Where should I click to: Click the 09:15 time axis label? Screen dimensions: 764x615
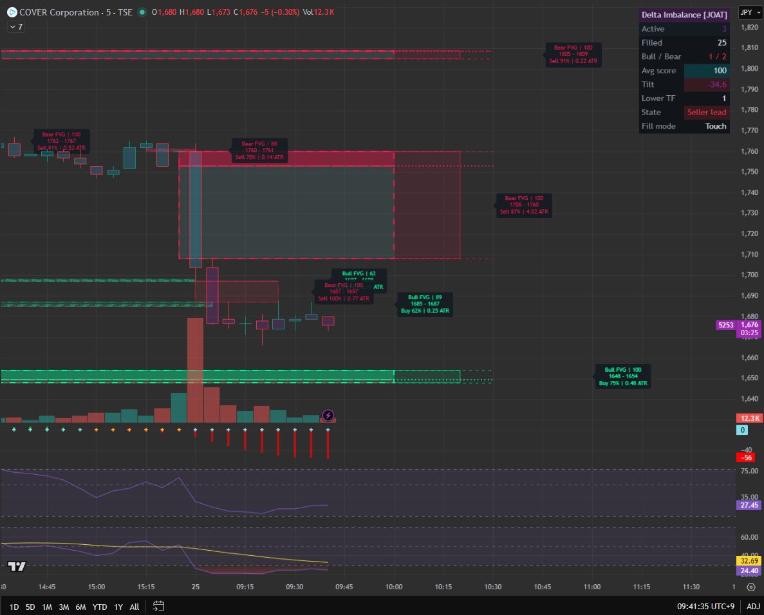pyautogui.click(x=245, y=587)
